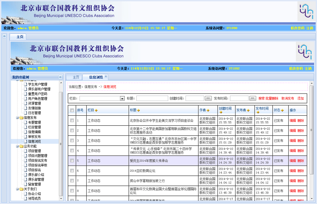Open title 房山中学暑期新加坡之行

click(x=147, y=181)
